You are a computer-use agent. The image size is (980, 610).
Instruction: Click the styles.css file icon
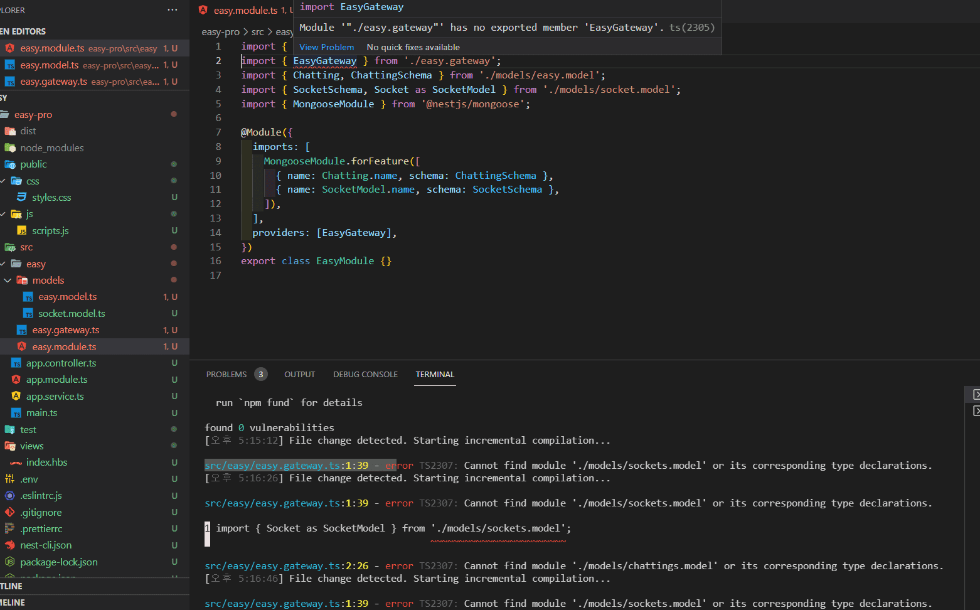tap(22, 197)
